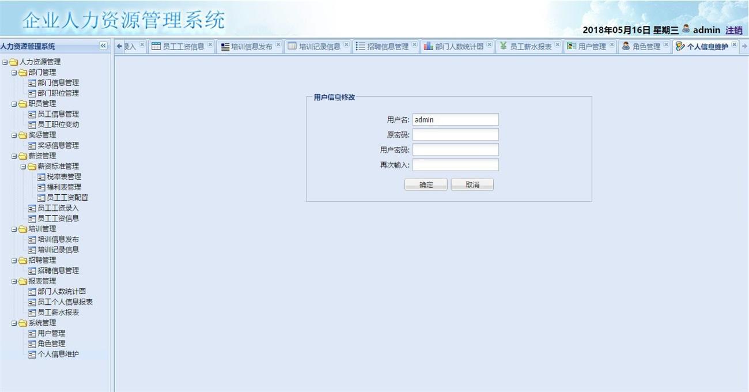Click bar chart icon on 部门人数统计图 tab
The width and height of the screenshot is (749, 392).
coord(428,47)
